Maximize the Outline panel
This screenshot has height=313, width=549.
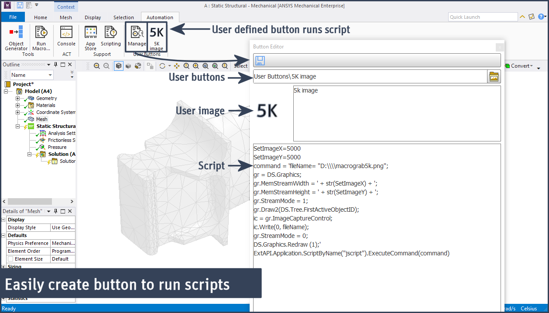point(63,65)
